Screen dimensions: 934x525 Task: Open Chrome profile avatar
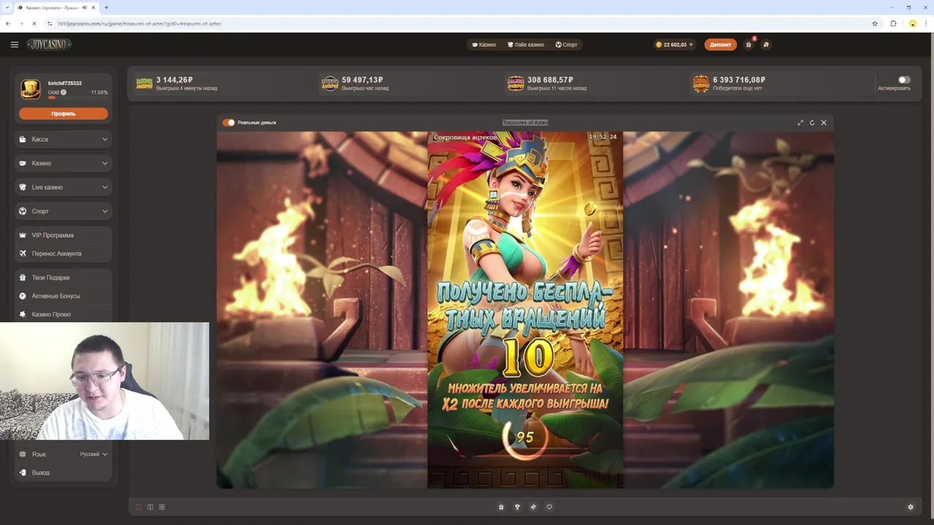[912, 23]
